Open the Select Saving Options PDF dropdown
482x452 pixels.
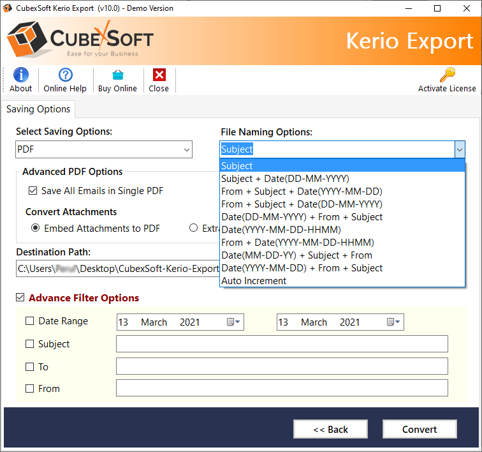pos(104,149)
